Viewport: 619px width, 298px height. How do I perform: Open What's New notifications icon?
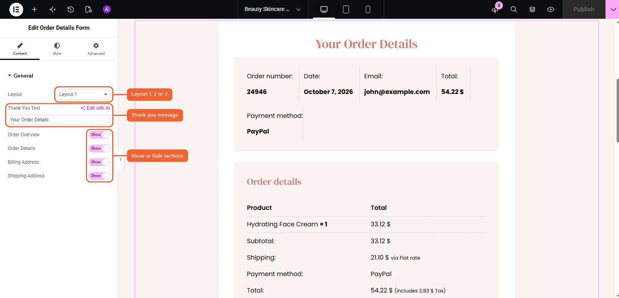click(x=495, y=9)
